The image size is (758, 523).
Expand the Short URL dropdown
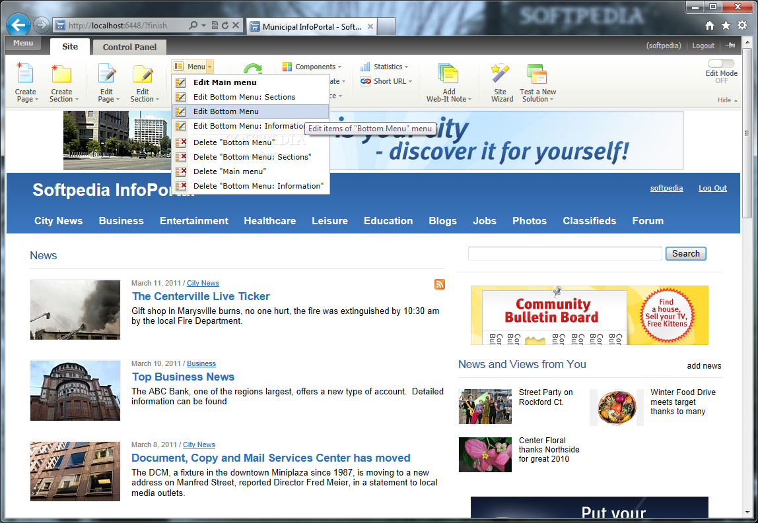tap(411, 82)
